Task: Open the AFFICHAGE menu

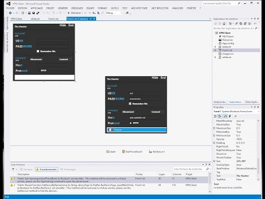Action: click(36, 8)
